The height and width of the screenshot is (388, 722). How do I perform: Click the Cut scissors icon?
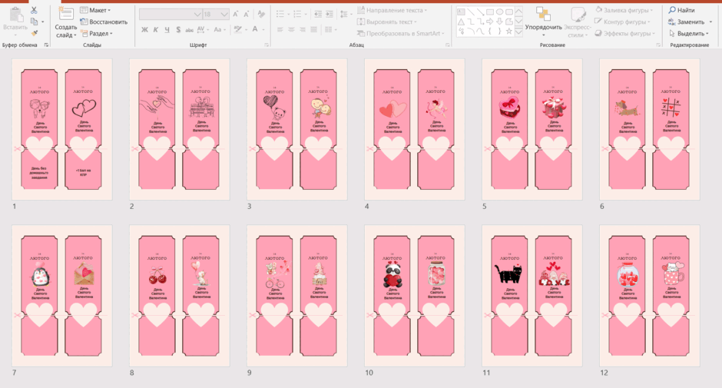(34, 10)
